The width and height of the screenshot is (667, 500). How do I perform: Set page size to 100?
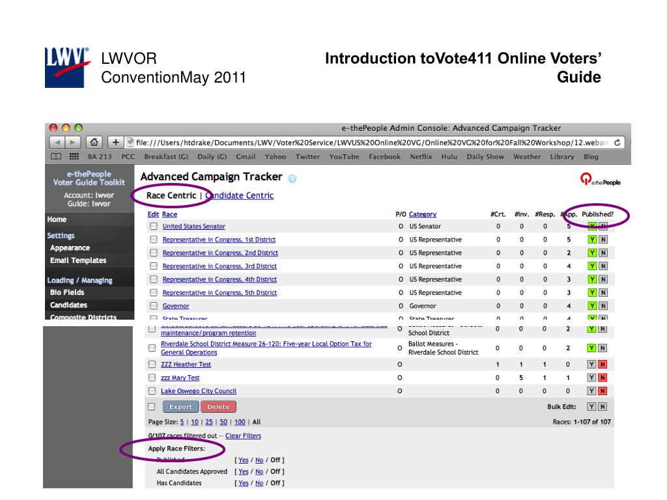coord(240,422)
